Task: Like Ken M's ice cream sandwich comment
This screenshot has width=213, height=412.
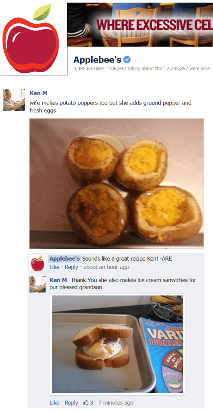Action: tap(54, 402)
